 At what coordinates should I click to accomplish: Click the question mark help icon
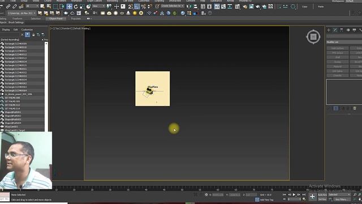210,13
